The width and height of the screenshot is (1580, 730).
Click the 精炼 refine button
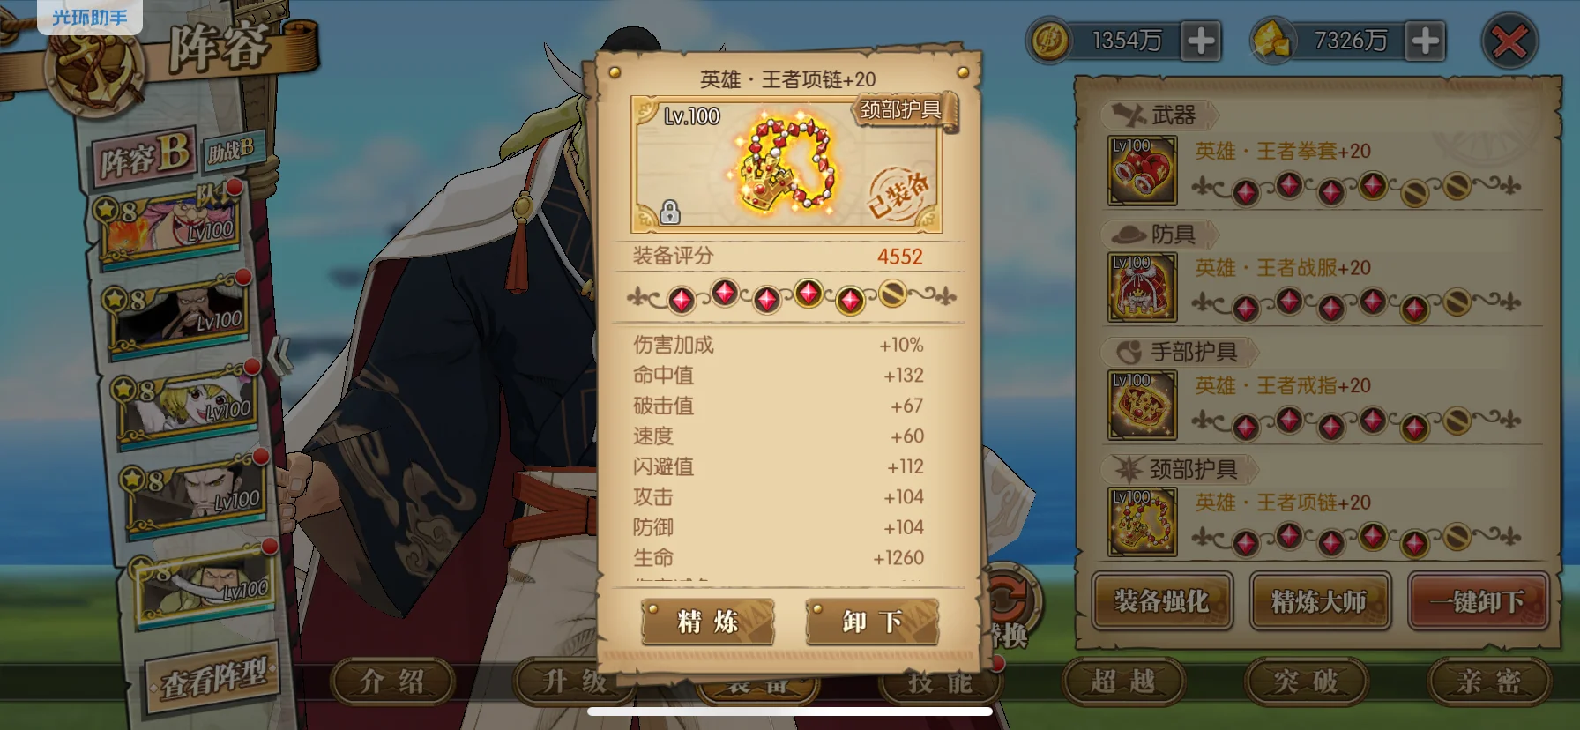(707, 622)
